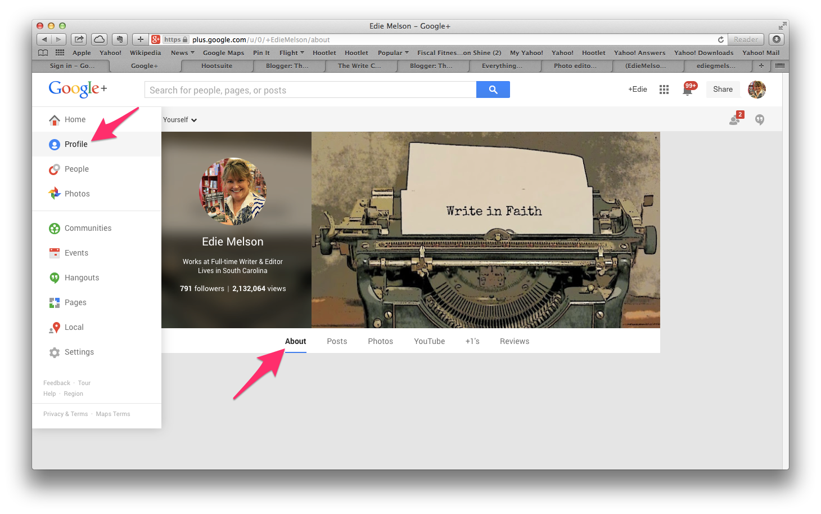Show all tabs button in tab bar
The image size is (821, 514).
[779, 66]
